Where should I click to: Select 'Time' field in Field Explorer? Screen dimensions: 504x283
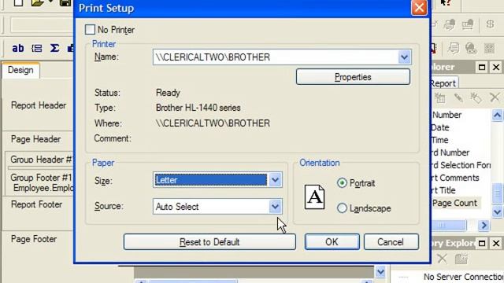[x=439, y=140]
